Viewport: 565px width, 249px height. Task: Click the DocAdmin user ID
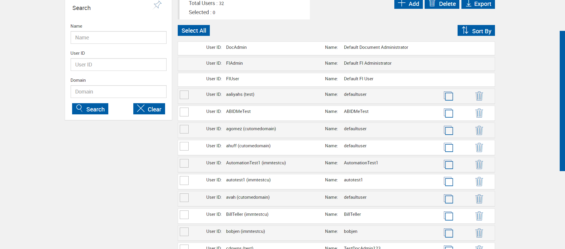tap(236, 47)
